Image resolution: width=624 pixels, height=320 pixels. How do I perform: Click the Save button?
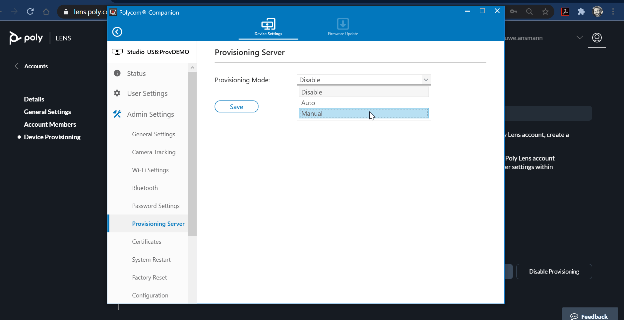tap(236, 107)
